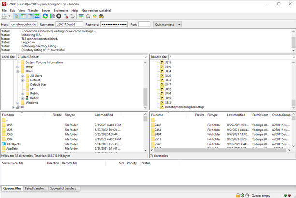This screenshot has height=198, width=296.
Task: Switch to Successful transfers tab
Action: pyautogui.click(x=63, y=188)
